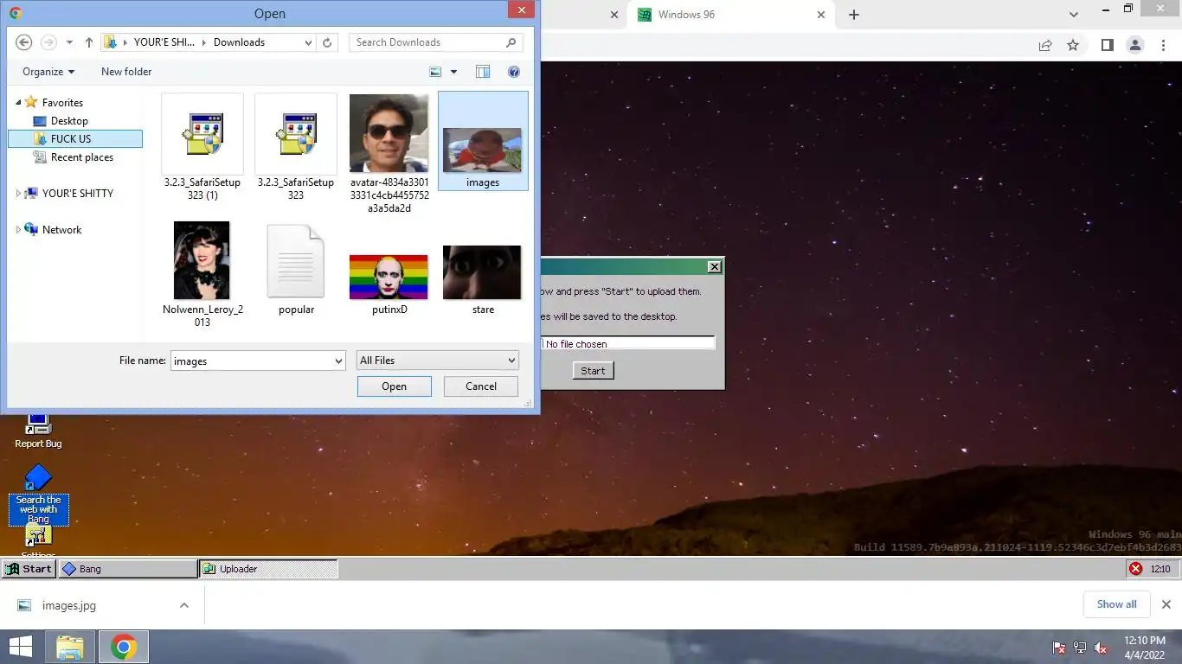Click the File name input box
This screenshot has width=1182, height=664.
tap(251, 361)
